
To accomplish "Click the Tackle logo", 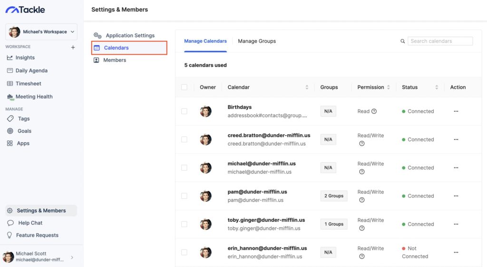I will click(x=25, y=10).
